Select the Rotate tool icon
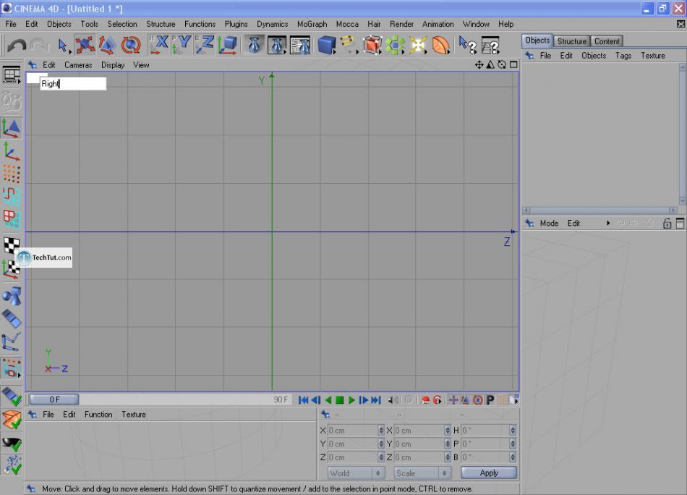Viewport: 687px width, 495px height. 131,45
